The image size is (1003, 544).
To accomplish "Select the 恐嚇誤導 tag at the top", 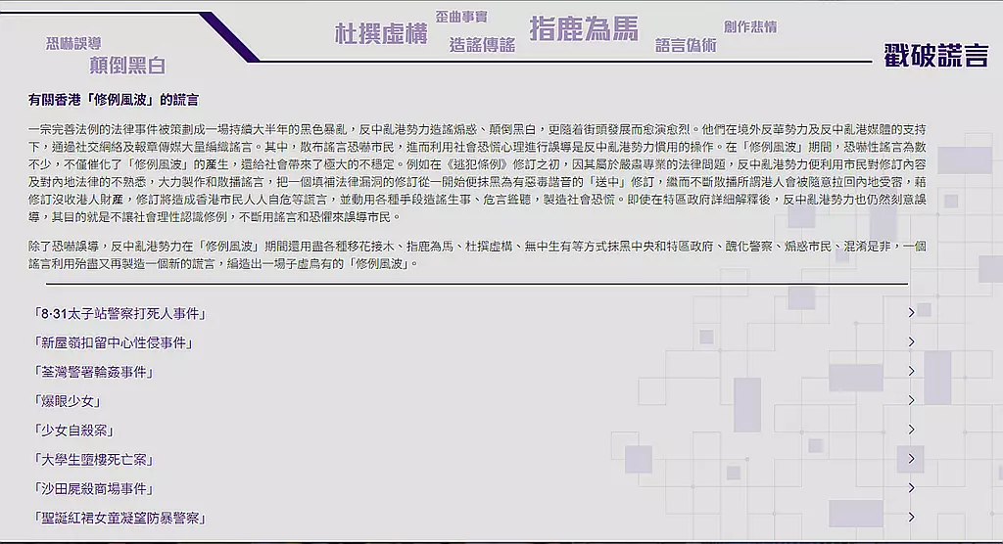I will [x=72, y=43].
